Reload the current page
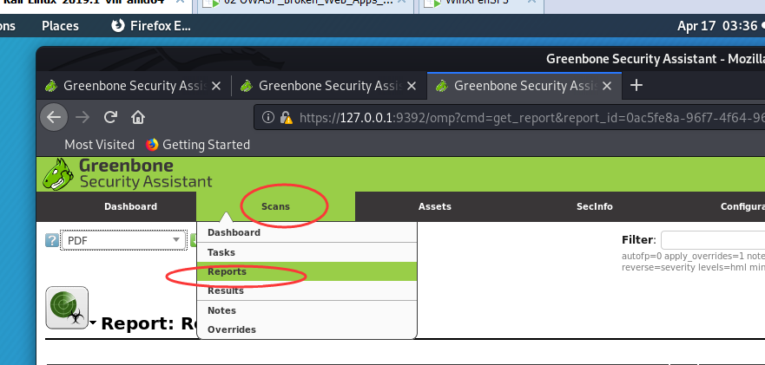The width and height of the screenshot is (765, 365). click(x=111, y=117)
